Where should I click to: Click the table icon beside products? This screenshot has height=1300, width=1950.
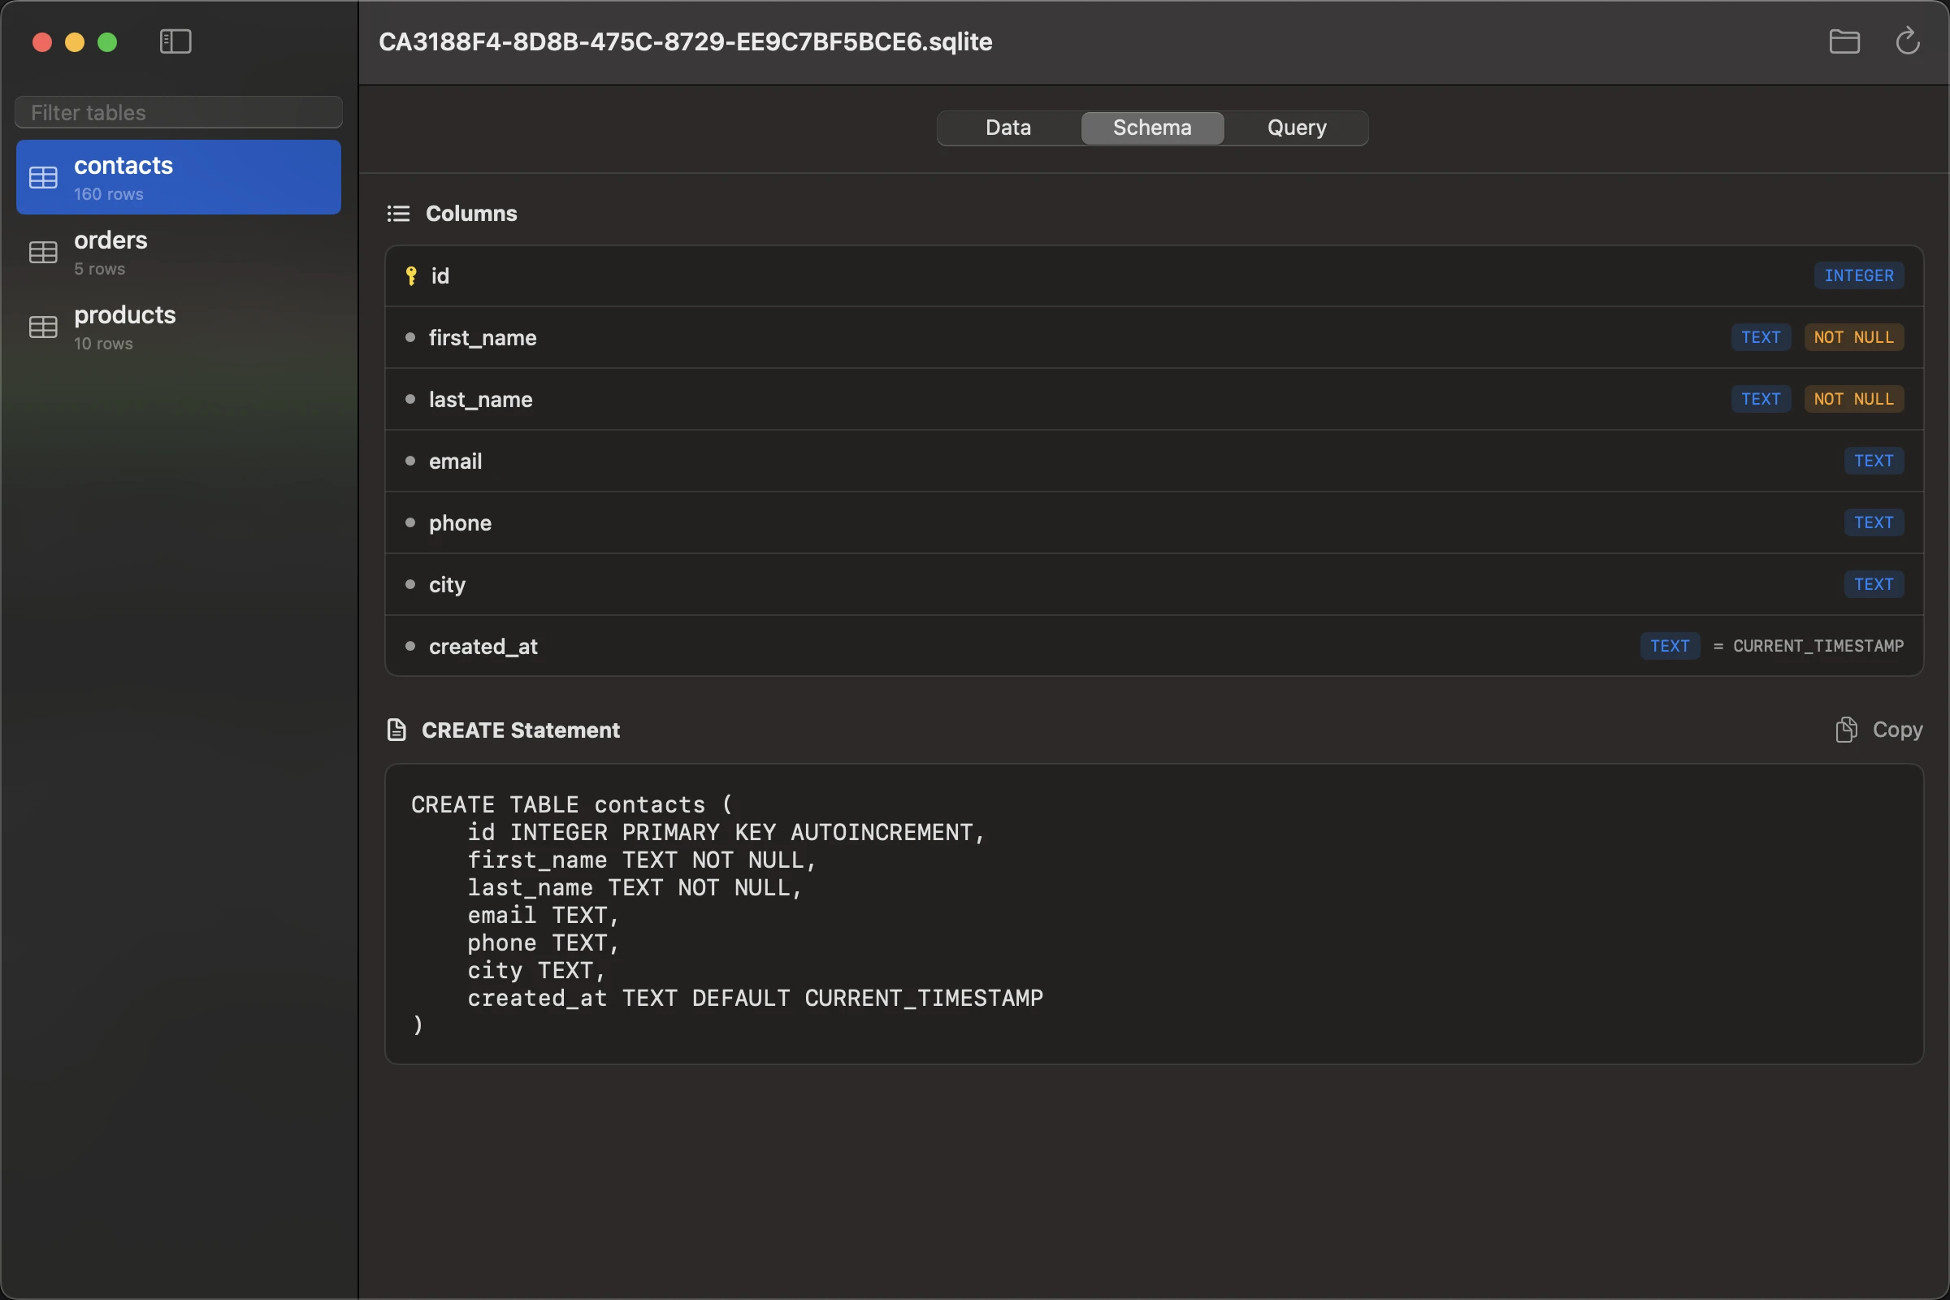click(43, 327)
